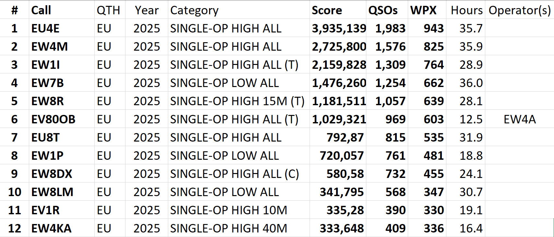Viewport: 554px width, 237px height.
Task: Click the Category column header
Action: click(x=194, y=10)
